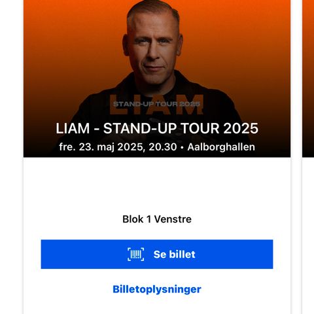Click the barcode icon in the blue button

point(135,254)
